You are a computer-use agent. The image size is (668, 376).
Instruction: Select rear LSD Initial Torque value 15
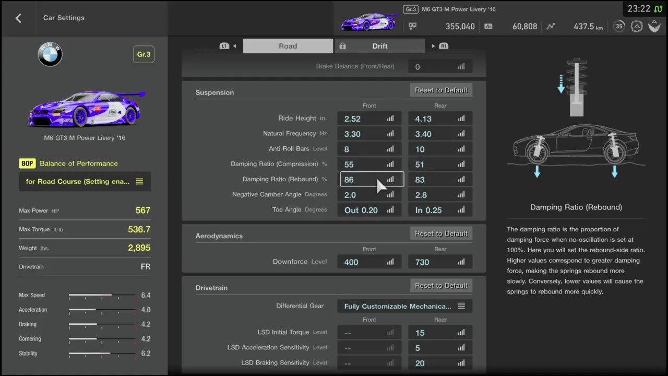coord(420,333)
